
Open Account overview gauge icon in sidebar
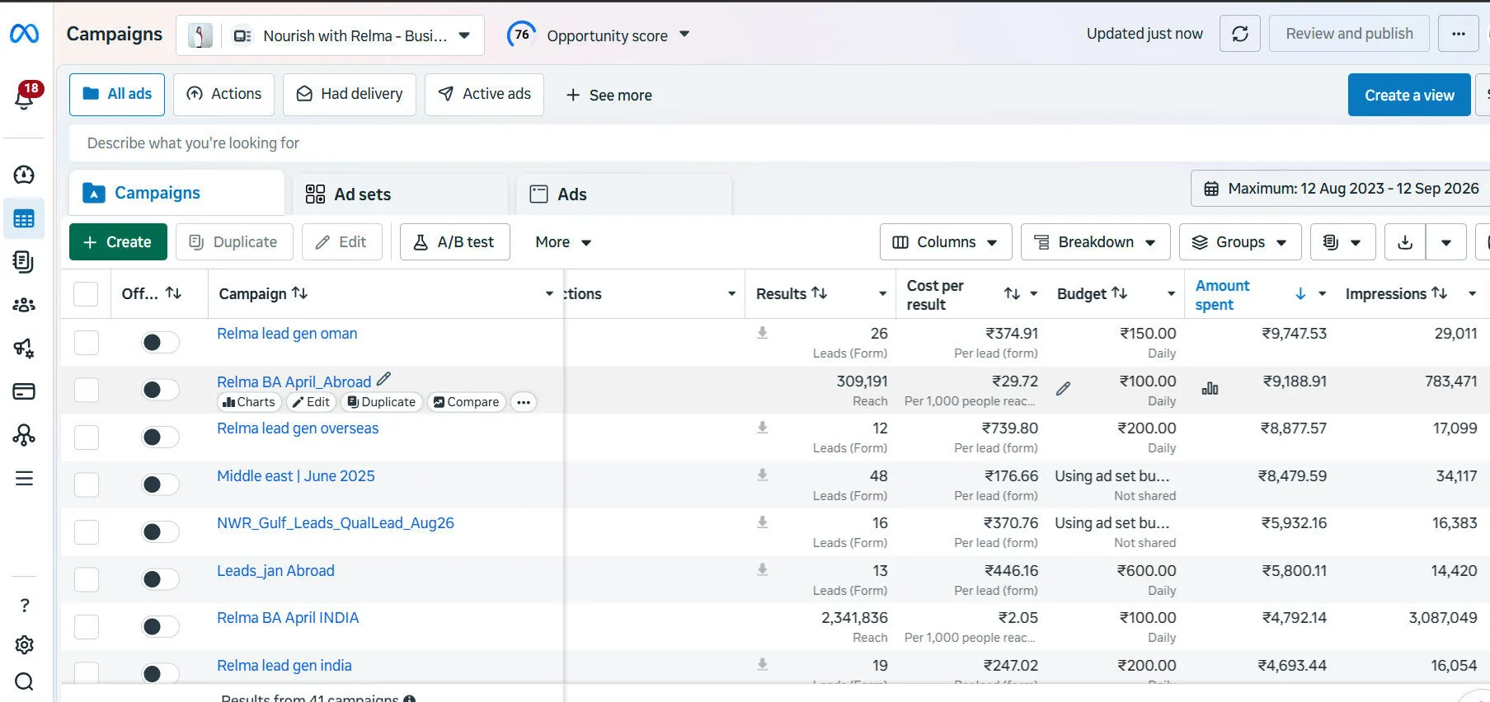24,175
